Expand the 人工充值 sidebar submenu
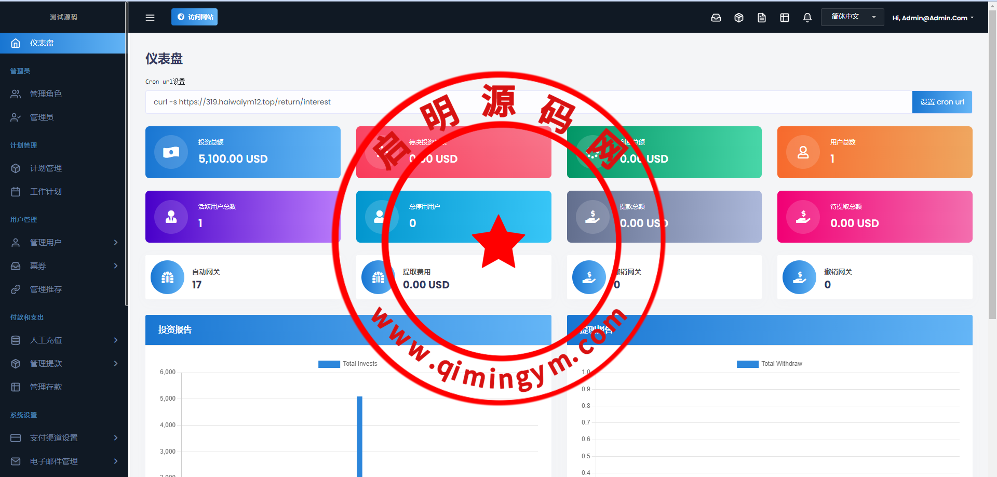This screenshot has width=997, height=477. pos(63,340)
